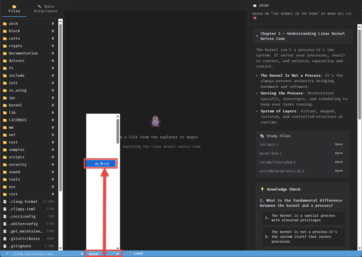This screenshot has height=257, width=362.
Task: Select answer B about kernel not process
Action: (304, 237)
